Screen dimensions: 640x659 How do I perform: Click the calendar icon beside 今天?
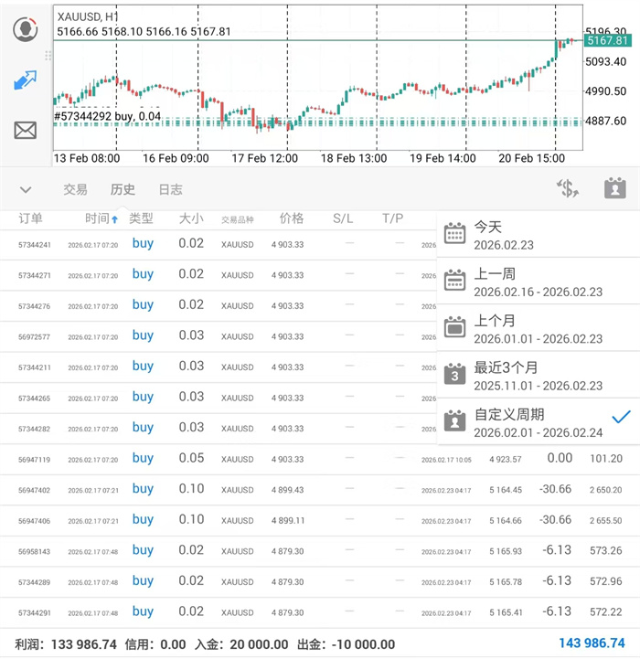pyautogui.click(x=455, y=234)
